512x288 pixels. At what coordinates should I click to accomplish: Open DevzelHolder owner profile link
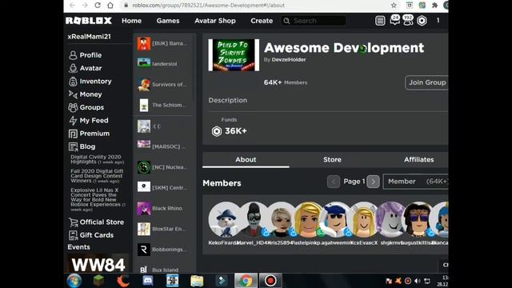tap(289, 60)
